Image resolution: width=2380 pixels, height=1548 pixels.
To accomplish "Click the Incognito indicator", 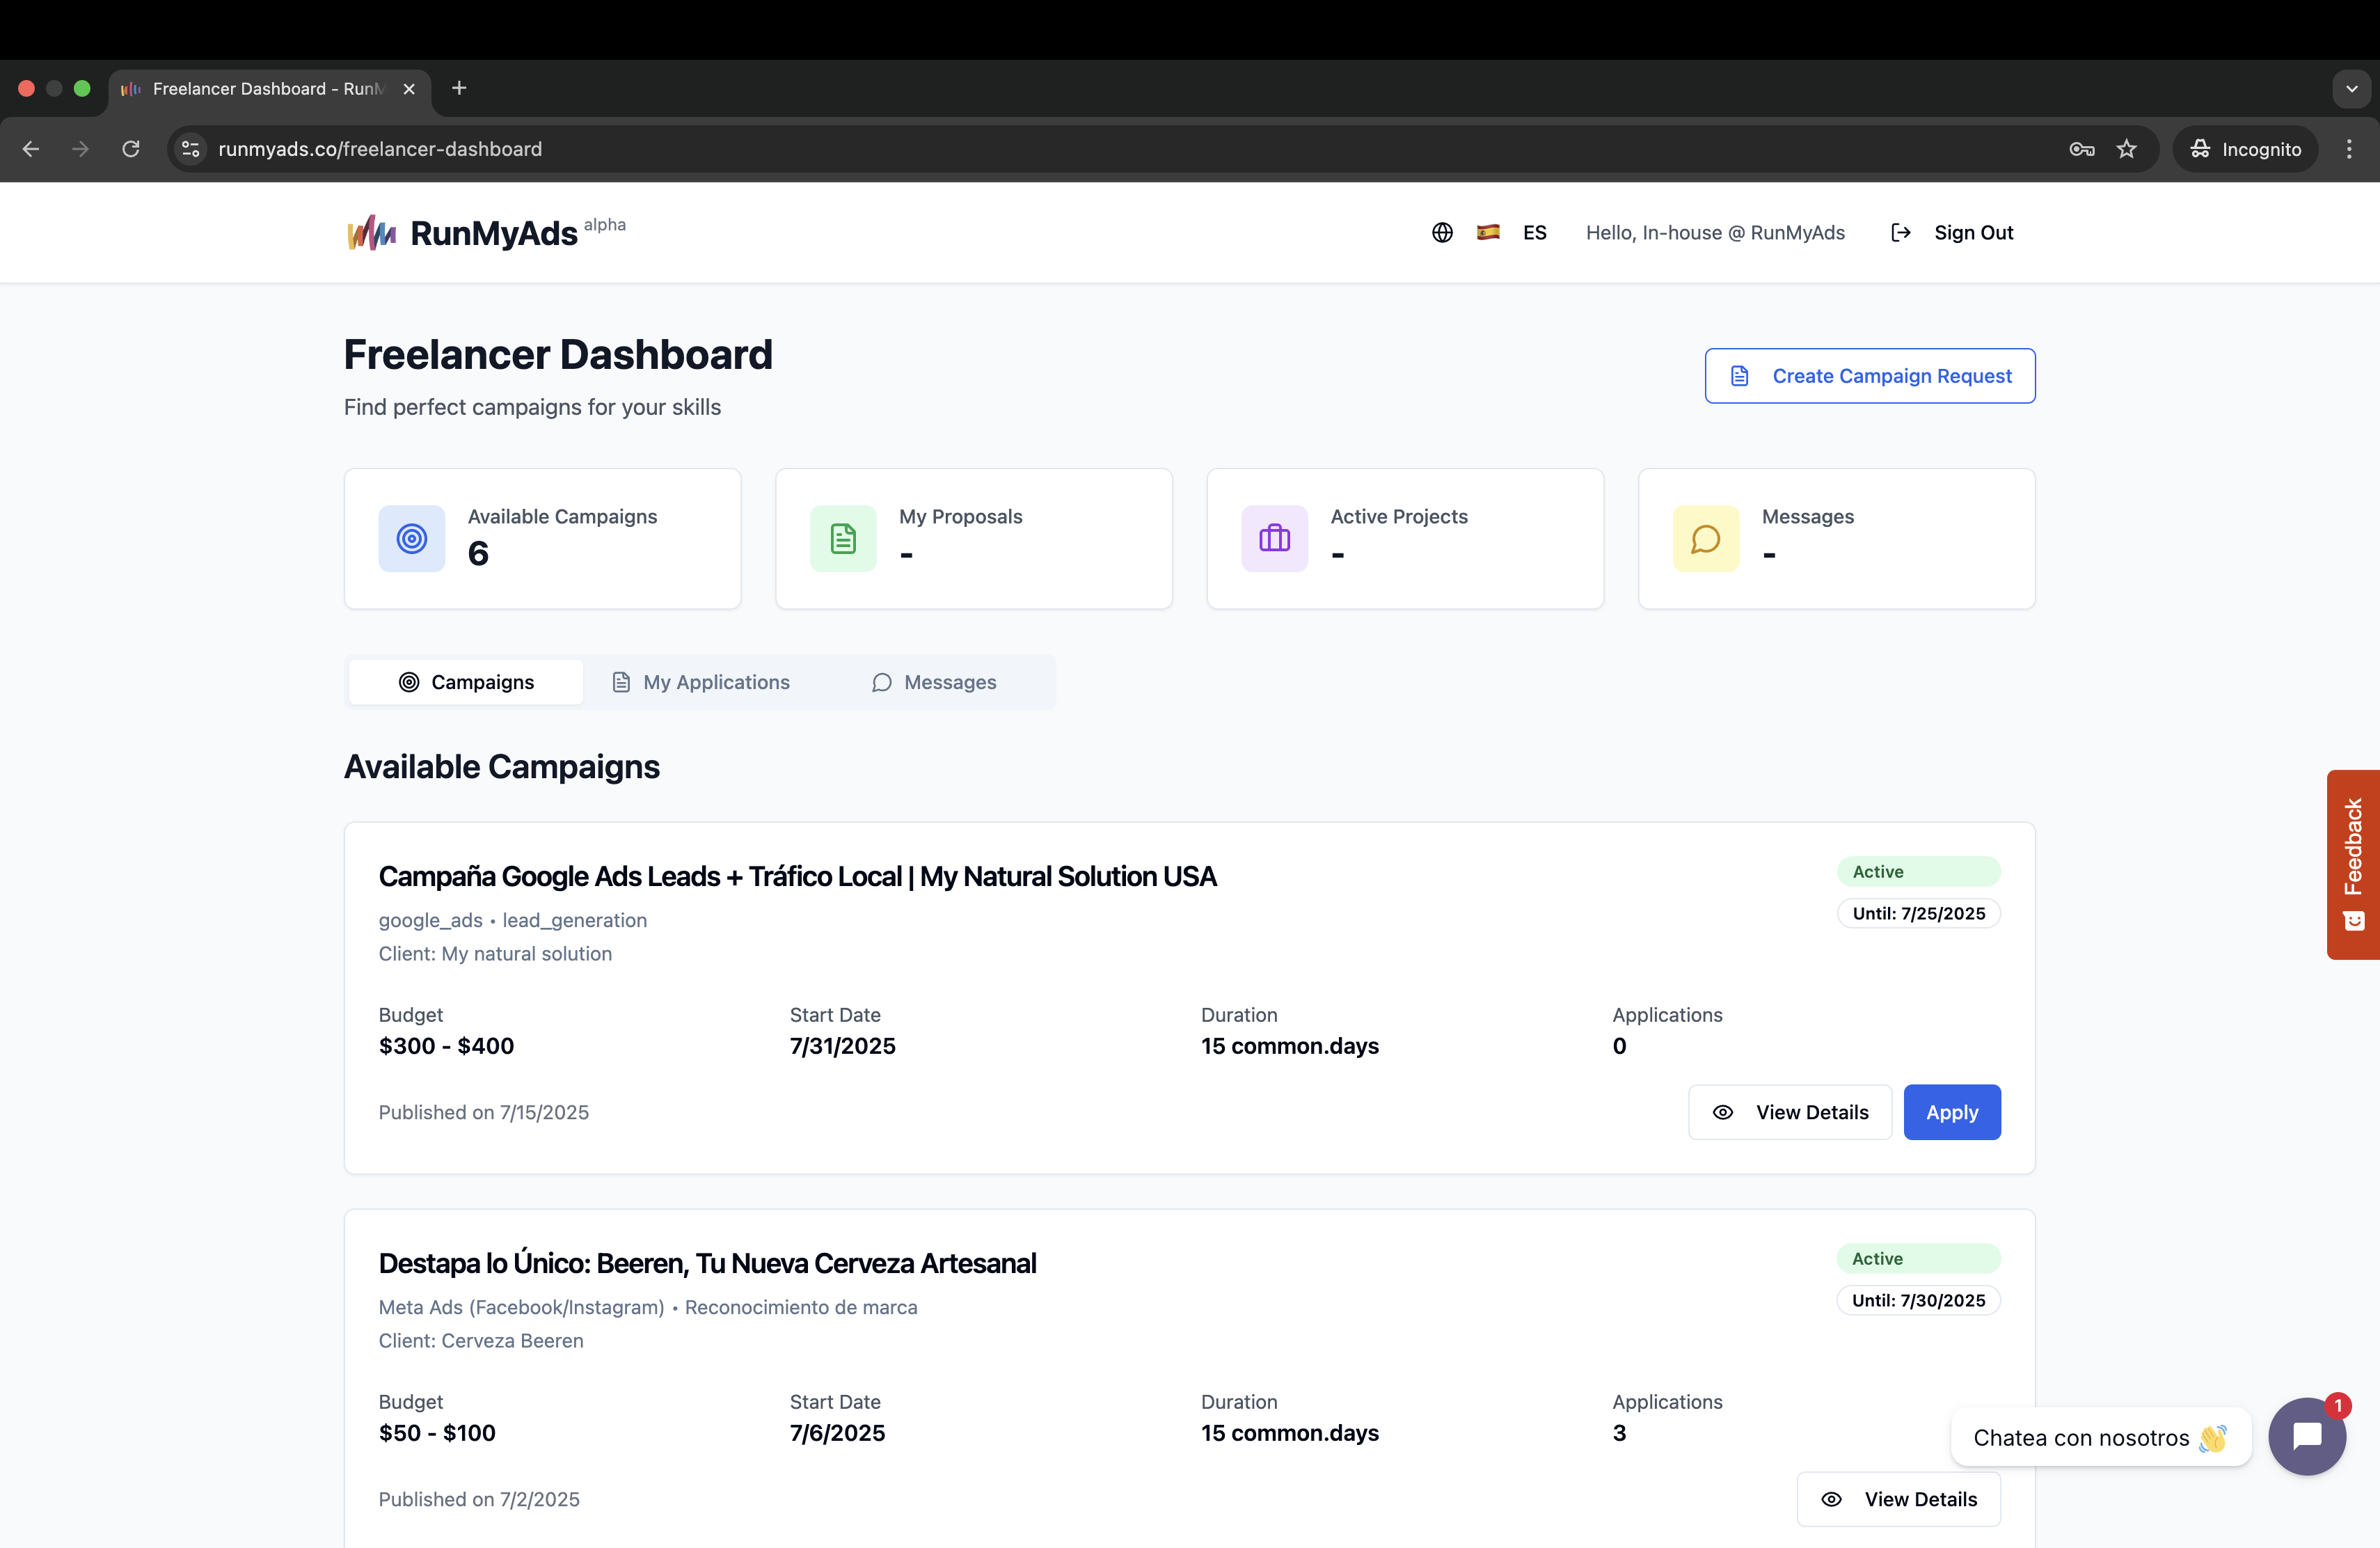I will pos(2245,149).
